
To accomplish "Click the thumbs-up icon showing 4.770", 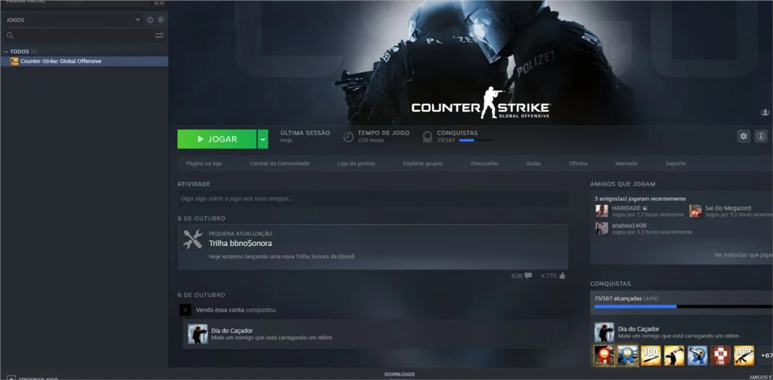I will [562, 276].
